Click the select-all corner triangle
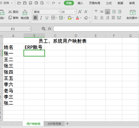The height and width of the screenshot is (128, 139). click(x=1, y=36)
